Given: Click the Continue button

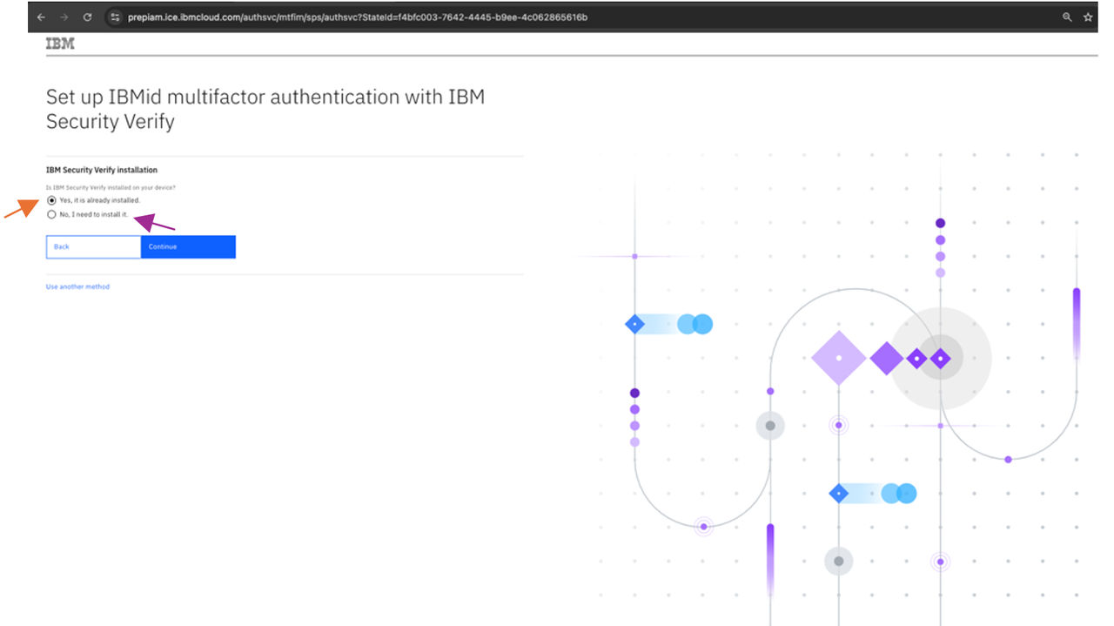Looking at the screenshot, I should point(188,246).
